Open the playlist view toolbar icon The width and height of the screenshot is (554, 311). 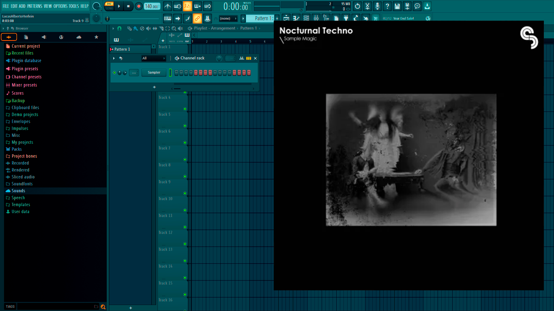286,18
